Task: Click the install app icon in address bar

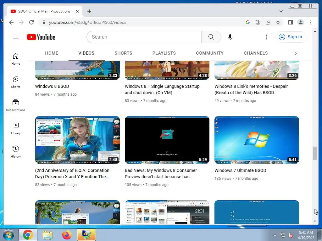Action: point(258,22)
